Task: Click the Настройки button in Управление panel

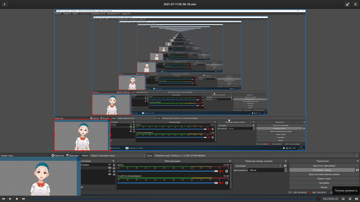Action: [324, 183]
